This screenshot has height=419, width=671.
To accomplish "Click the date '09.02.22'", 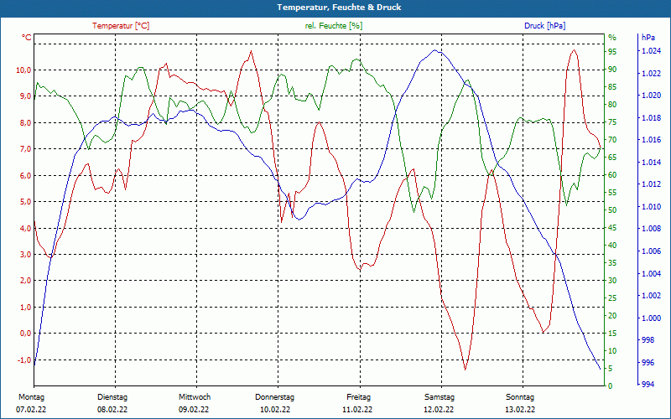I will point(194,410).
